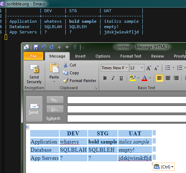This screenshot has width=186, height=173.
Task: Toggle Underline formatting button
Action: pos(121,78)
